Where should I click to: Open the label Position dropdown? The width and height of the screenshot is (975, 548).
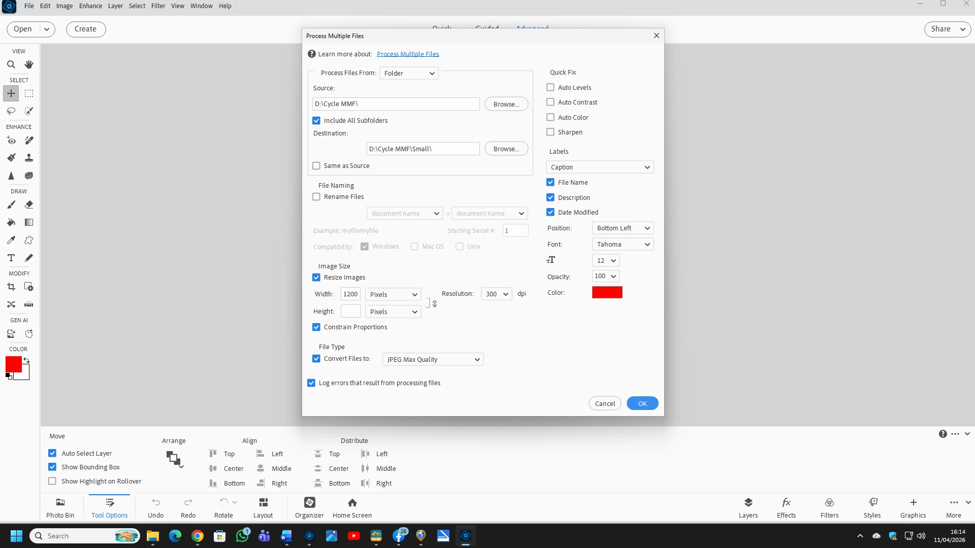(x=623, y=228)
